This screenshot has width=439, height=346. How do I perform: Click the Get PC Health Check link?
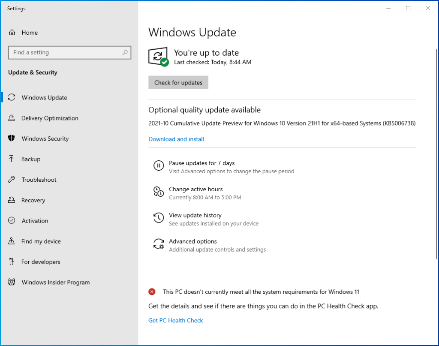point(175,321)
